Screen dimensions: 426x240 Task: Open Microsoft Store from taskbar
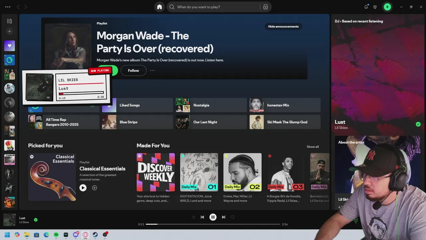point(37,235)
